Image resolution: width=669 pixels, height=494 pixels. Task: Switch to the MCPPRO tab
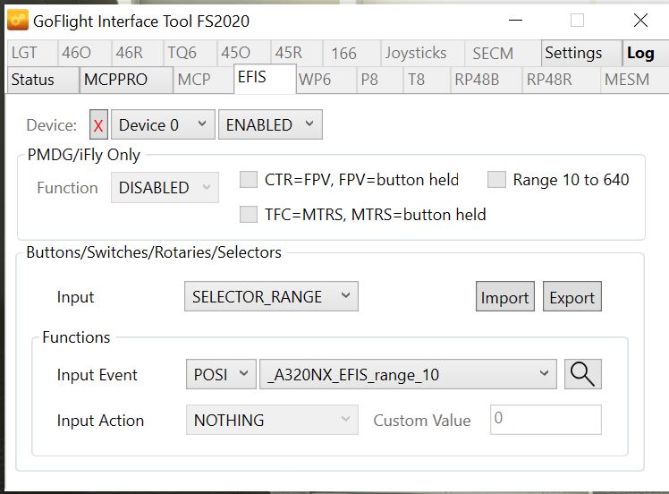click(125, 80)
